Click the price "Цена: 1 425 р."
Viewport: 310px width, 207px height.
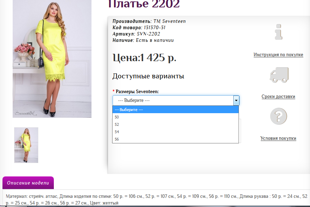click(x=144, y=58)
